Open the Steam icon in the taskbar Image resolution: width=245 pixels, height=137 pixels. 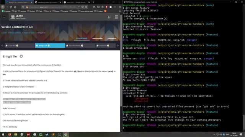pyautogui.click(x=47, y=134)
